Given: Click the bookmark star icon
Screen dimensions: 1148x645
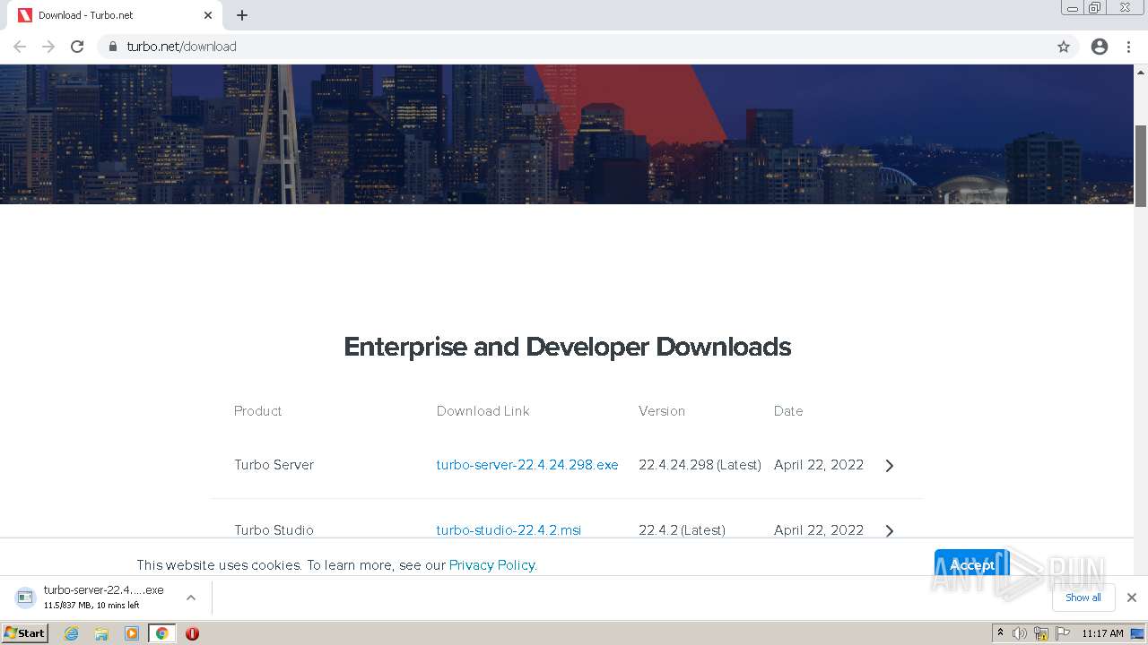Looking at the screenshot, I should 1064,47.
